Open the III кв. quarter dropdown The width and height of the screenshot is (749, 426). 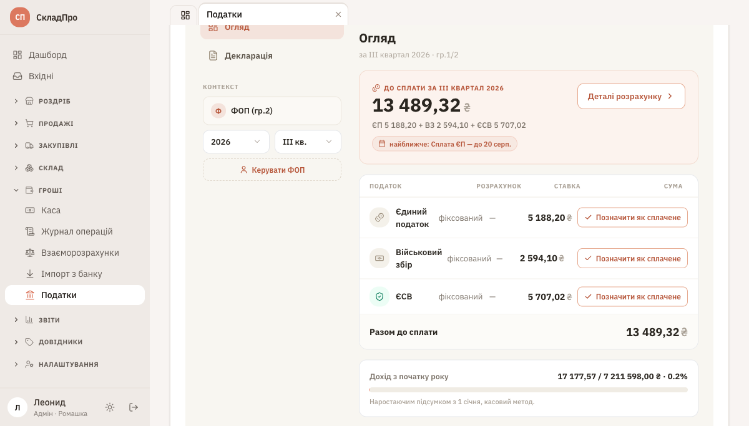coord(308,142)
